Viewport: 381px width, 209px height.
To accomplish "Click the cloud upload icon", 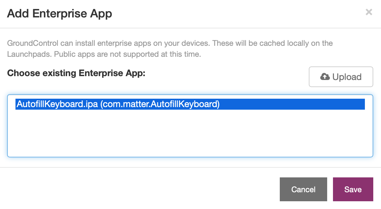I will coord(325,76).
